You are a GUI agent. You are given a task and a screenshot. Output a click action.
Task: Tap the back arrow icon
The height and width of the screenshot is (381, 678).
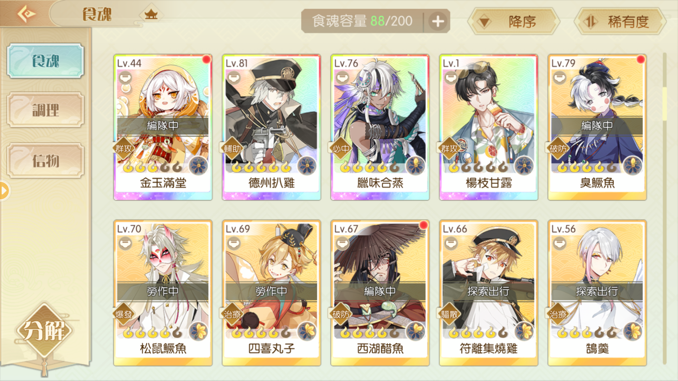(x=26, y=14)
